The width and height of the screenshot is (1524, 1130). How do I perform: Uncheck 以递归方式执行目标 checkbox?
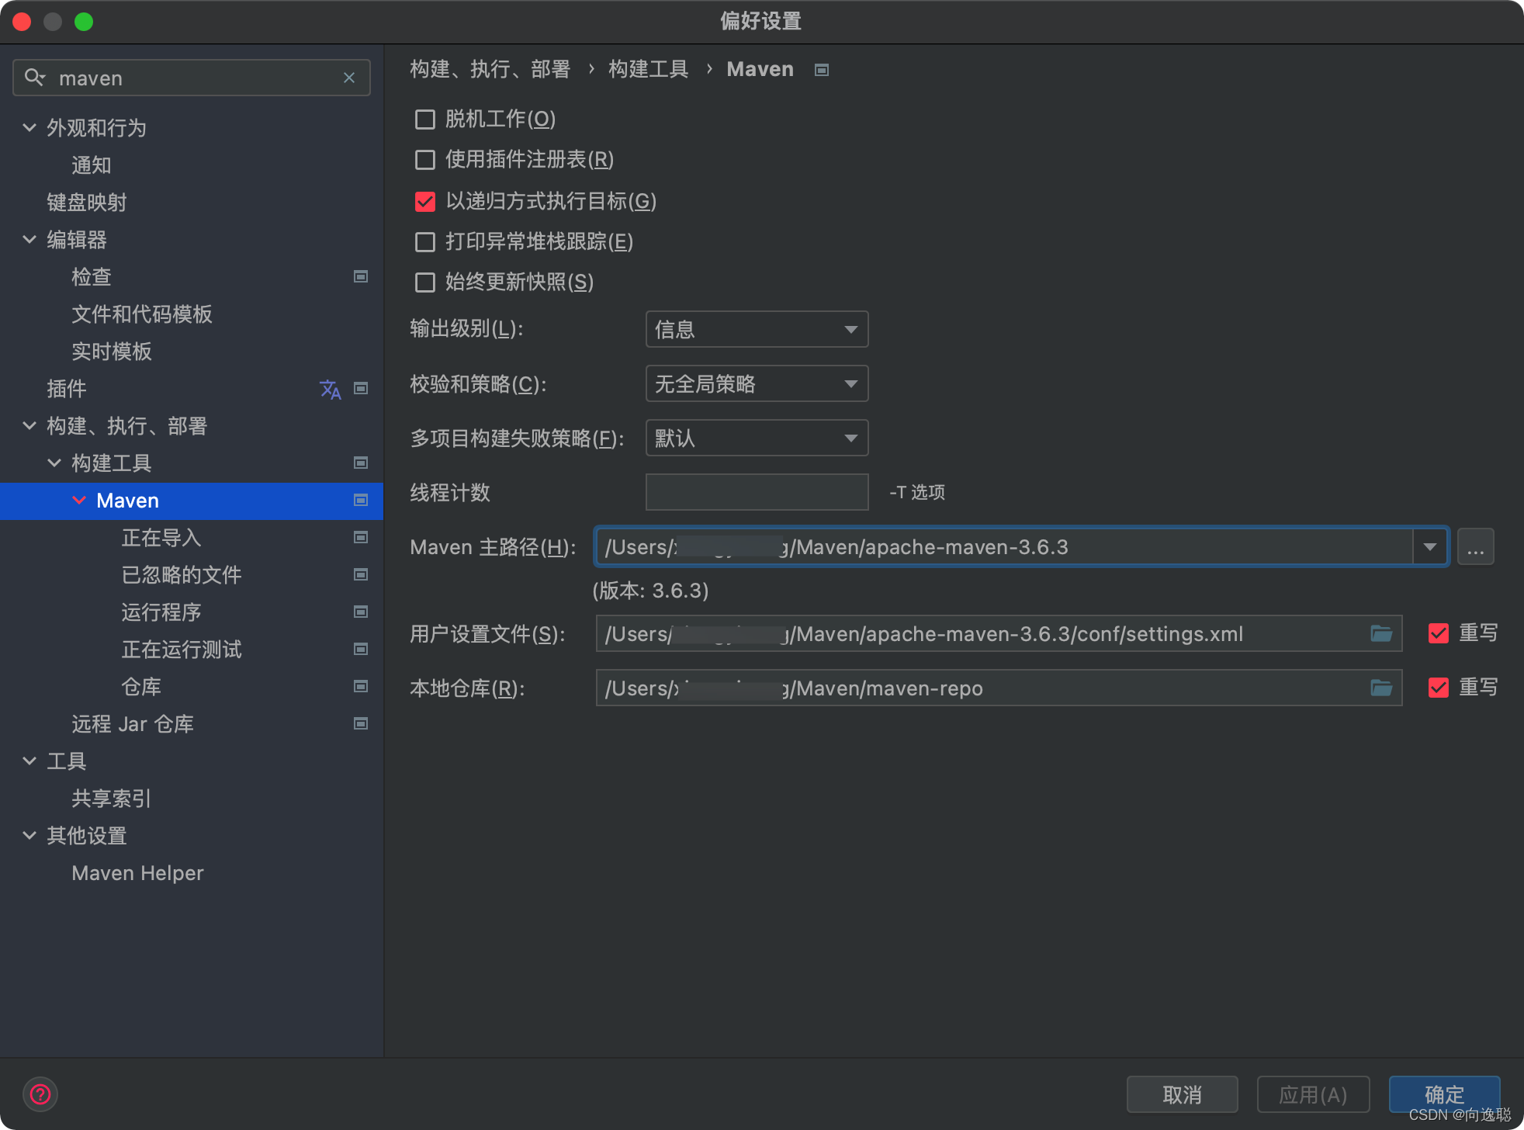coord(425,201)
